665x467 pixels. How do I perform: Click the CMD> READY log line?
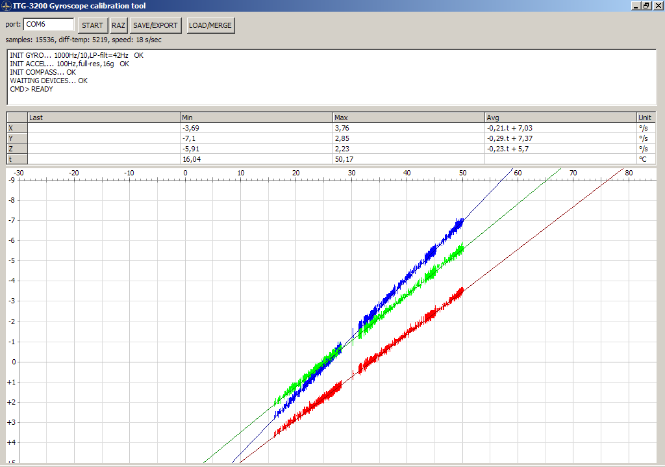(31, 89)
